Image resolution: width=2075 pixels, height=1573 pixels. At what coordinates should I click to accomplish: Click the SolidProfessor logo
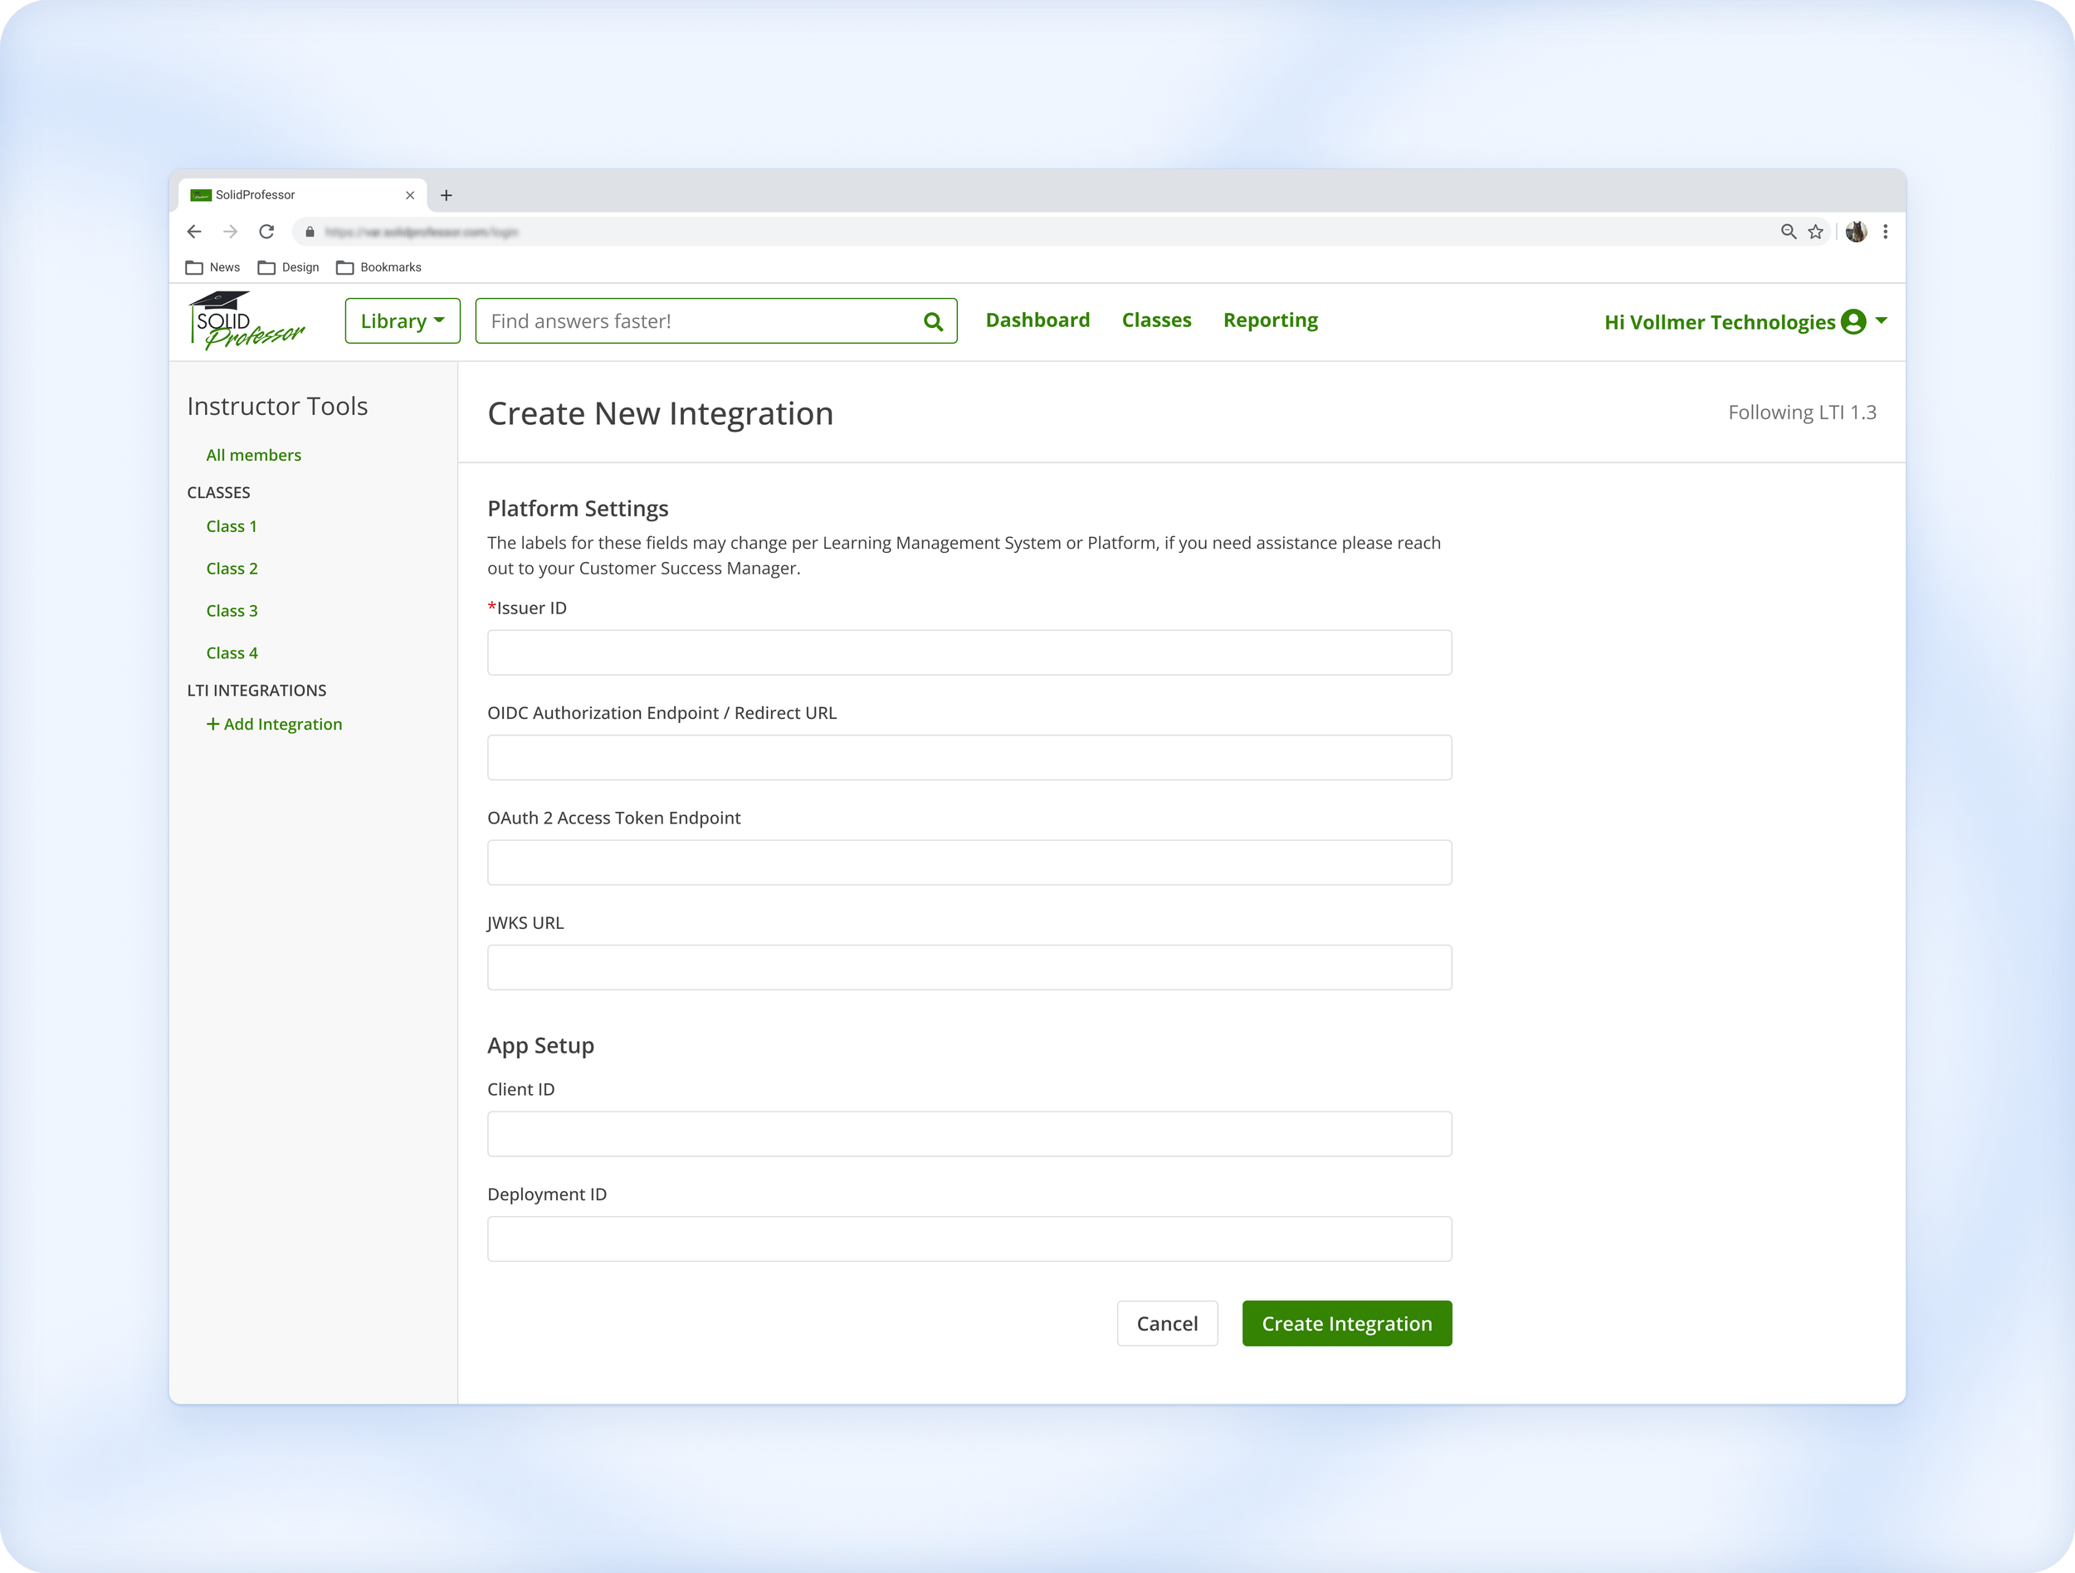point(246,320)
